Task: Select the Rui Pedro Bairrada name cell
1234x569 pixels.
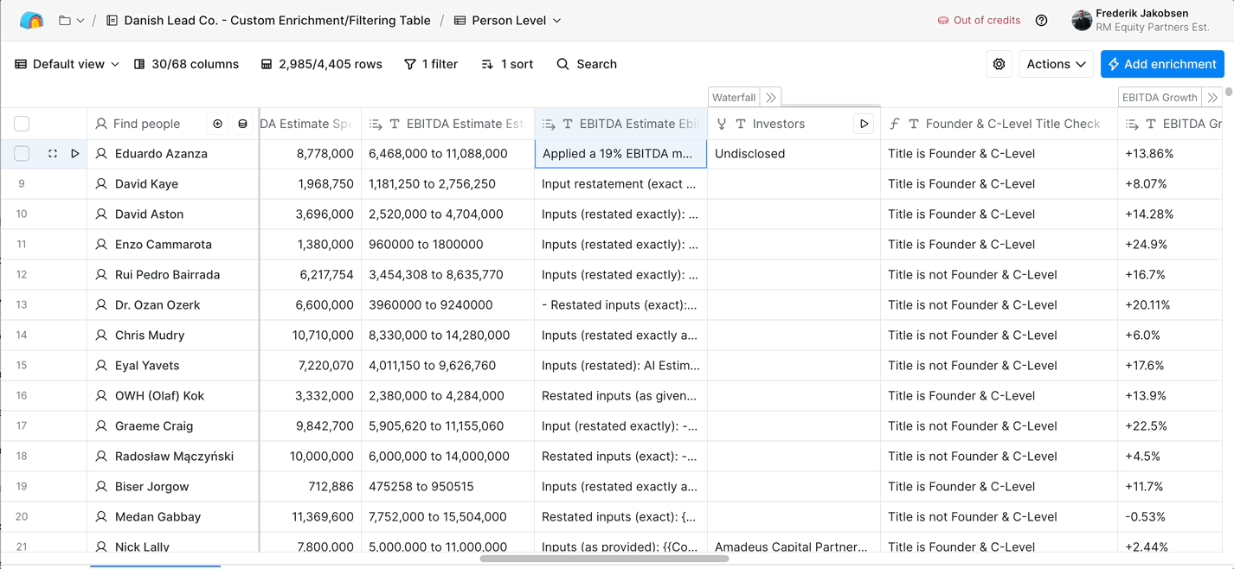Action: point(173,274)
